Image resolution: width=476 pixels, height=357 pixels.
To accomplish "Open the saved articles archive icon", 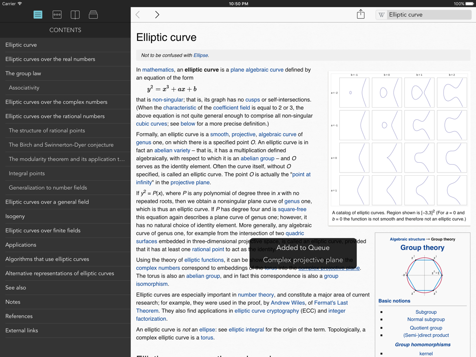I will click(x=93, y=14).
